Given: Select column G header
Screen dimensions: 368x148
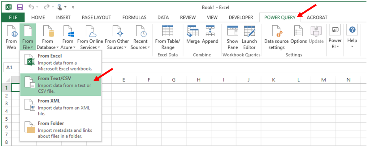Looking at the screenshot, I should coord(174,80).
